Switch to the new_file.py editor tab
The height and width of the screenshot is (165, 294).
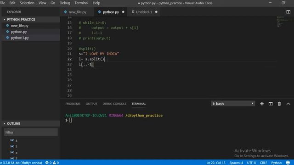[x=77, y=12]
